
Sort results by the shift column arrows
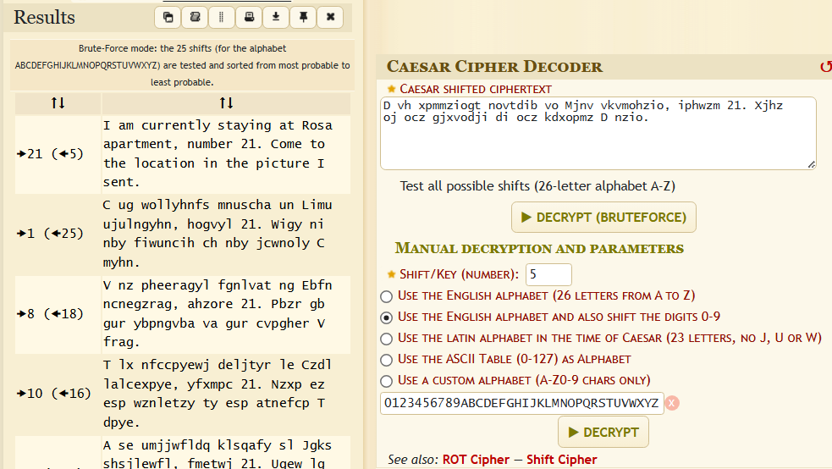[58, 103]
